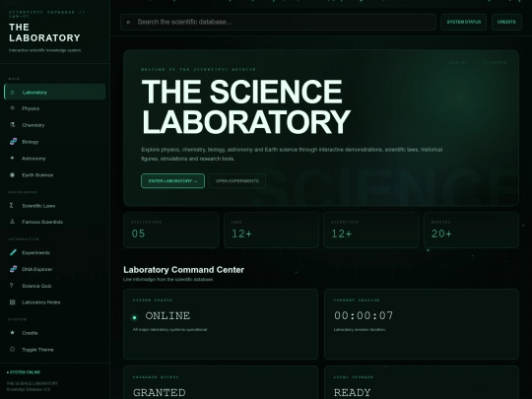Click the System Status button
Image resolution: width=532 pixels, height=399 pixels.
(463, 22)
